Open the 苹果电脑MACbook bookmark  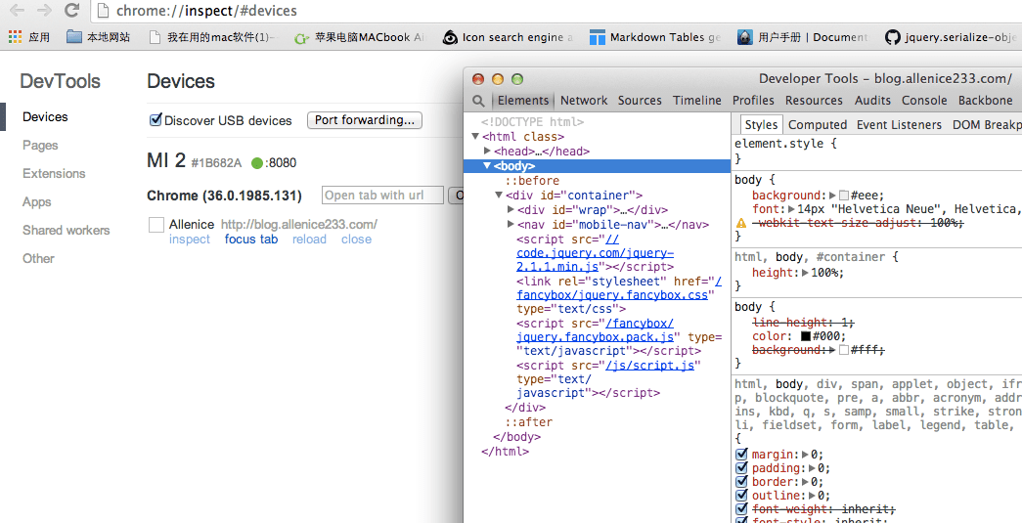pos(361,37)
